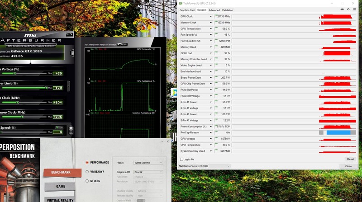Open the Fan Speed (RPM) sensor dropdown

click(x=210, y=41)
